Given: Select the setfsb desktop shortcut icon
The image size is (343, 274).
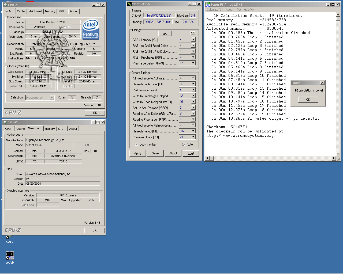Looking at the screenshot, I should pyautogui.click(x=10, y=255).
